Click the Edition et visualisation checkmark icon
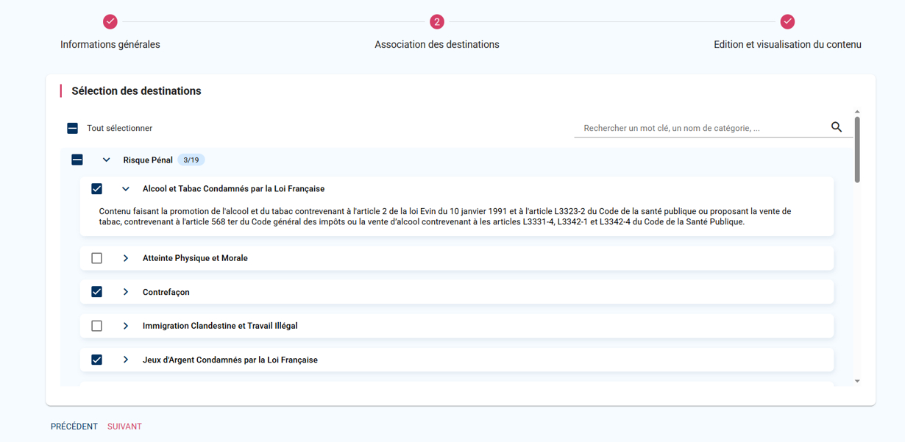 point(787,22)
